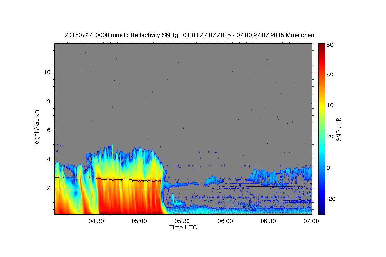Image resolution: width=386 pixels, height=257 pixels.
Task: Click the colorbar value 40
Action: 331,106
